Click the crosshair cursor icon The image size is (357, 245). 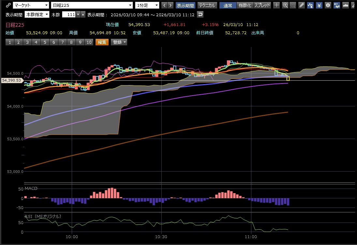point(276,5)
